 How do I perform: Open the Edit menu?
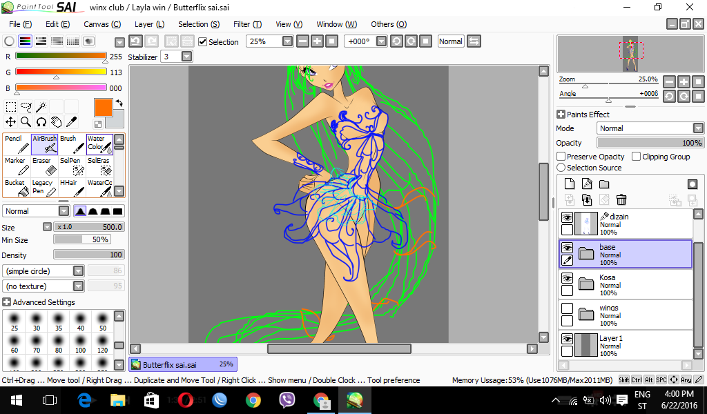click(x=58, y=24)
